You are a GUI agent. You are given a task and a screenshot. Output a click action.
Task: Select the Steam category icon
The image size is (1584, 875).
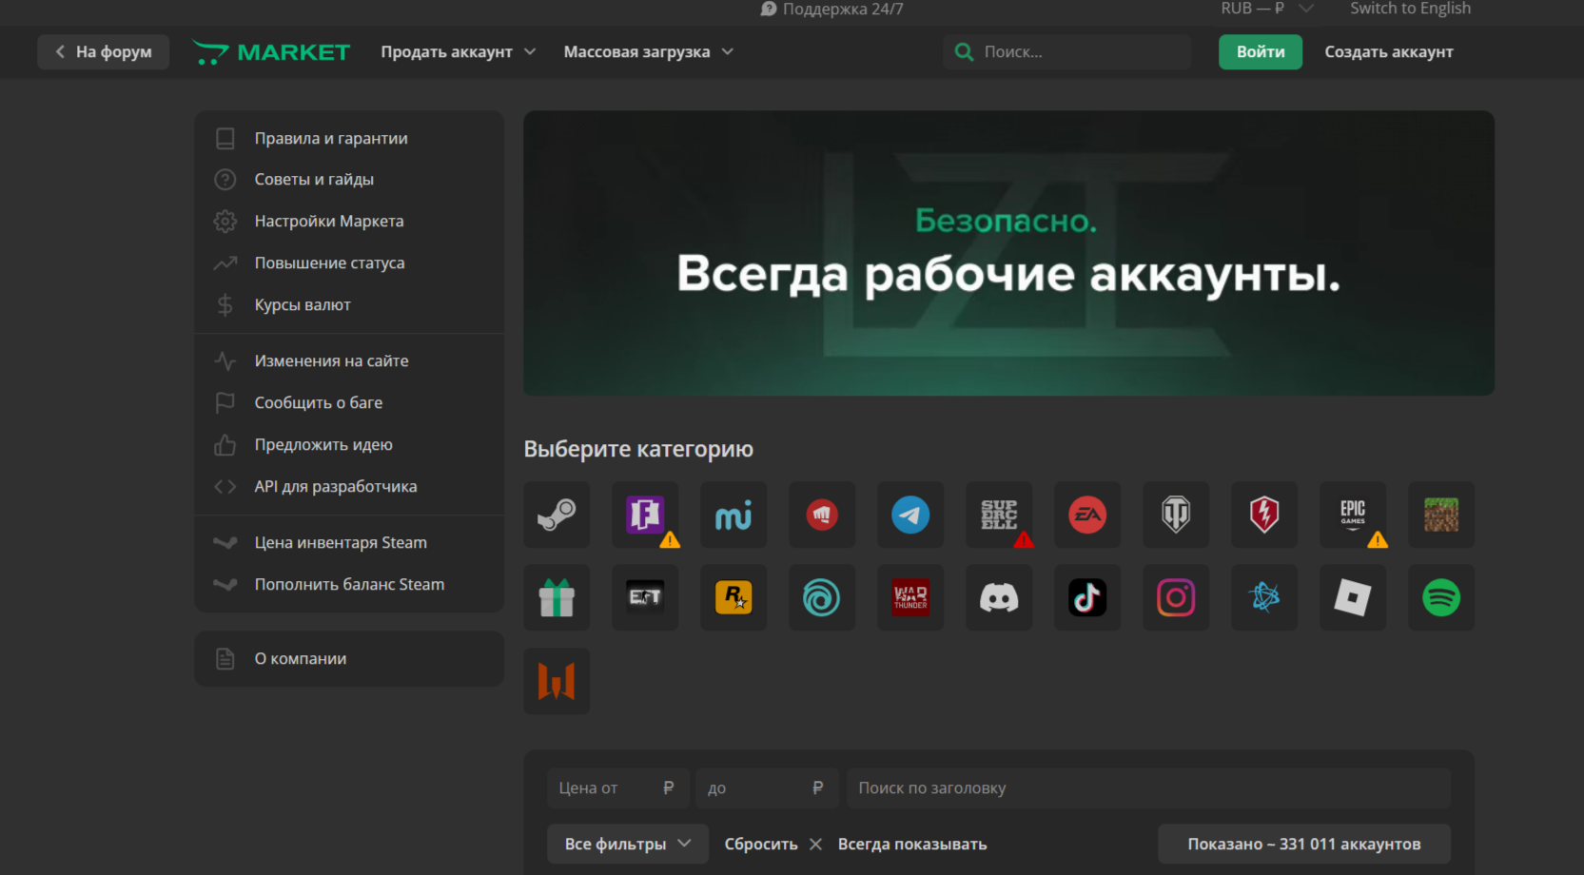click(557, 515)
